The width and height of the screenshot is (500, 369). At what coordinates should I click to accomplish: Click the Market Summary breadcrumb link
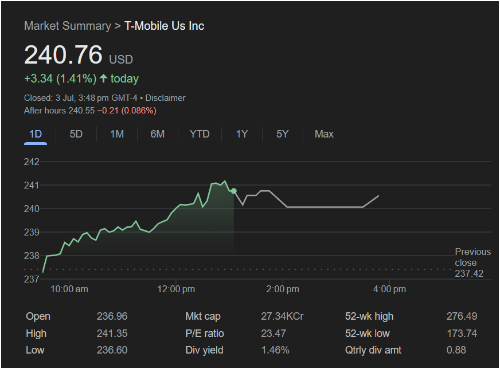(x=68, y=26)
